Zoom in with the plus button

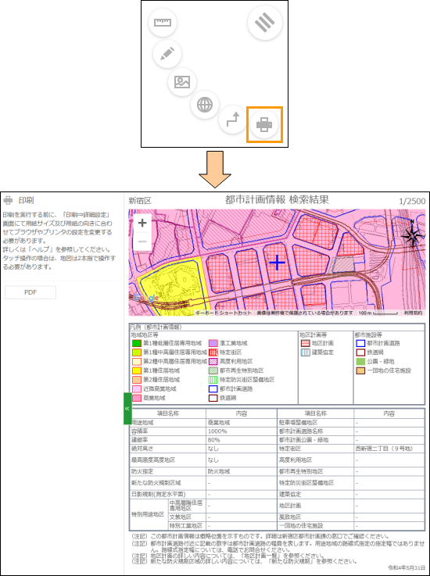coord(142,223)
